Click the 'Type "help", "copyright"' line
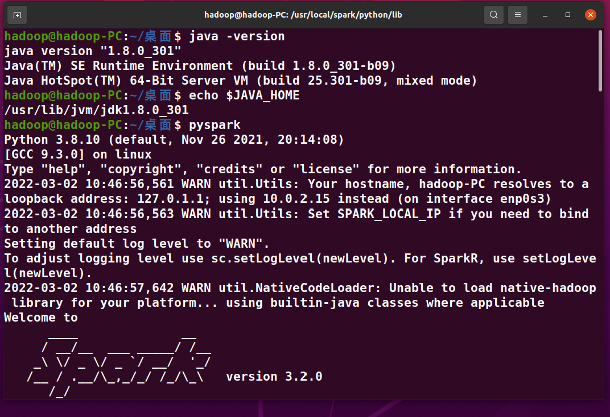610x417 pixels. [x=262, y=169]
